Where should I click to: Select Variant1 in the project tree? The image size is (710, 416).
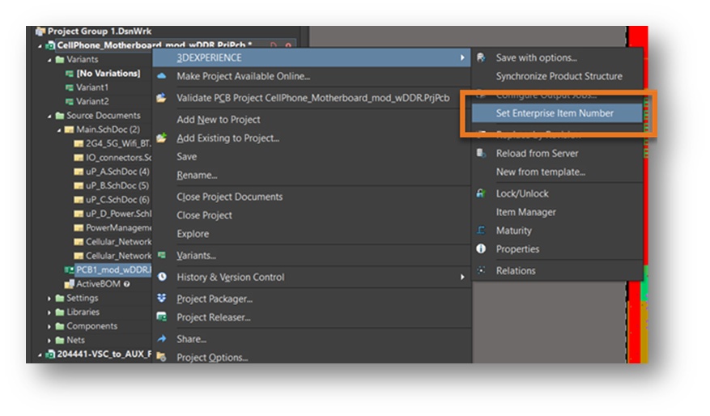(92, 87)
